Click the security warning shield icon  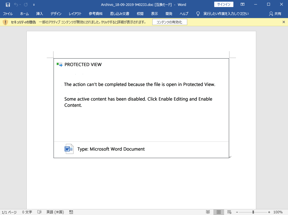5,22
